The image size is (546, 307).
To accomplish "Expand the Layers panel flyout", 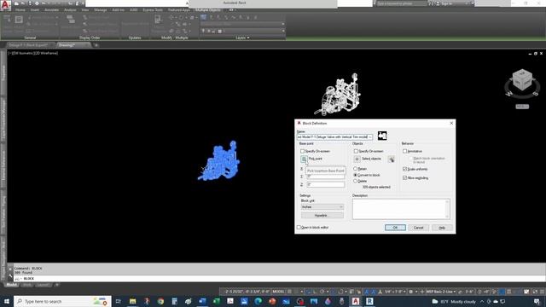I will click(242, 38).
